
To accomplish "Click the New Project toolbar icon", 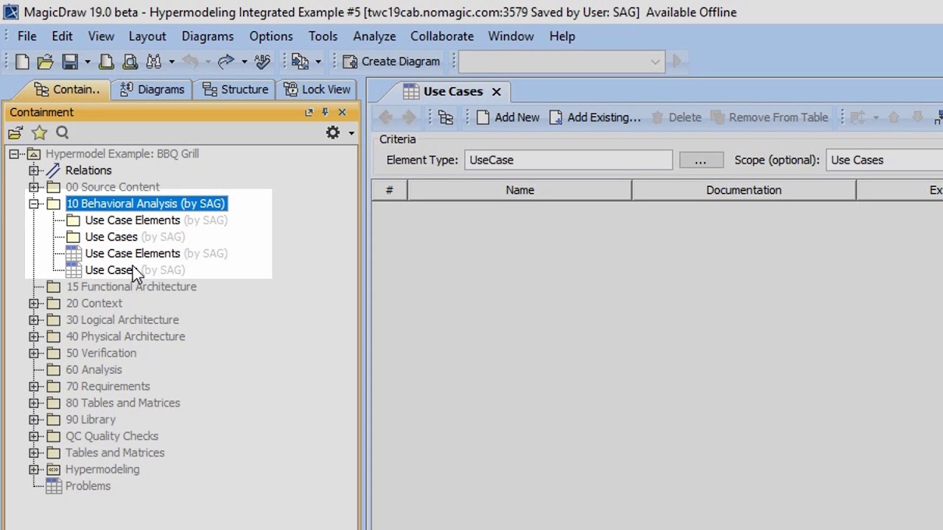I will coord(22,62).
